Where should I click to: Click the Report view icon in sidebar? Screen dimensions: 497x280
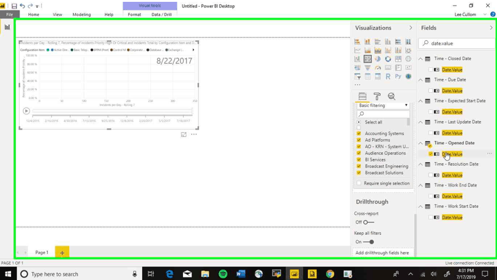7,27
